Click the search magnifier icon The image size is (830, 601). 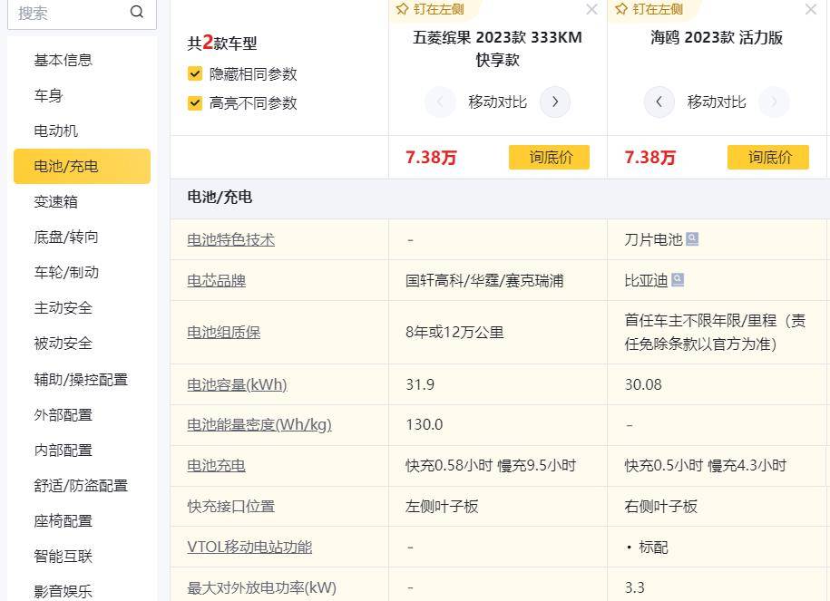(137, 12)
